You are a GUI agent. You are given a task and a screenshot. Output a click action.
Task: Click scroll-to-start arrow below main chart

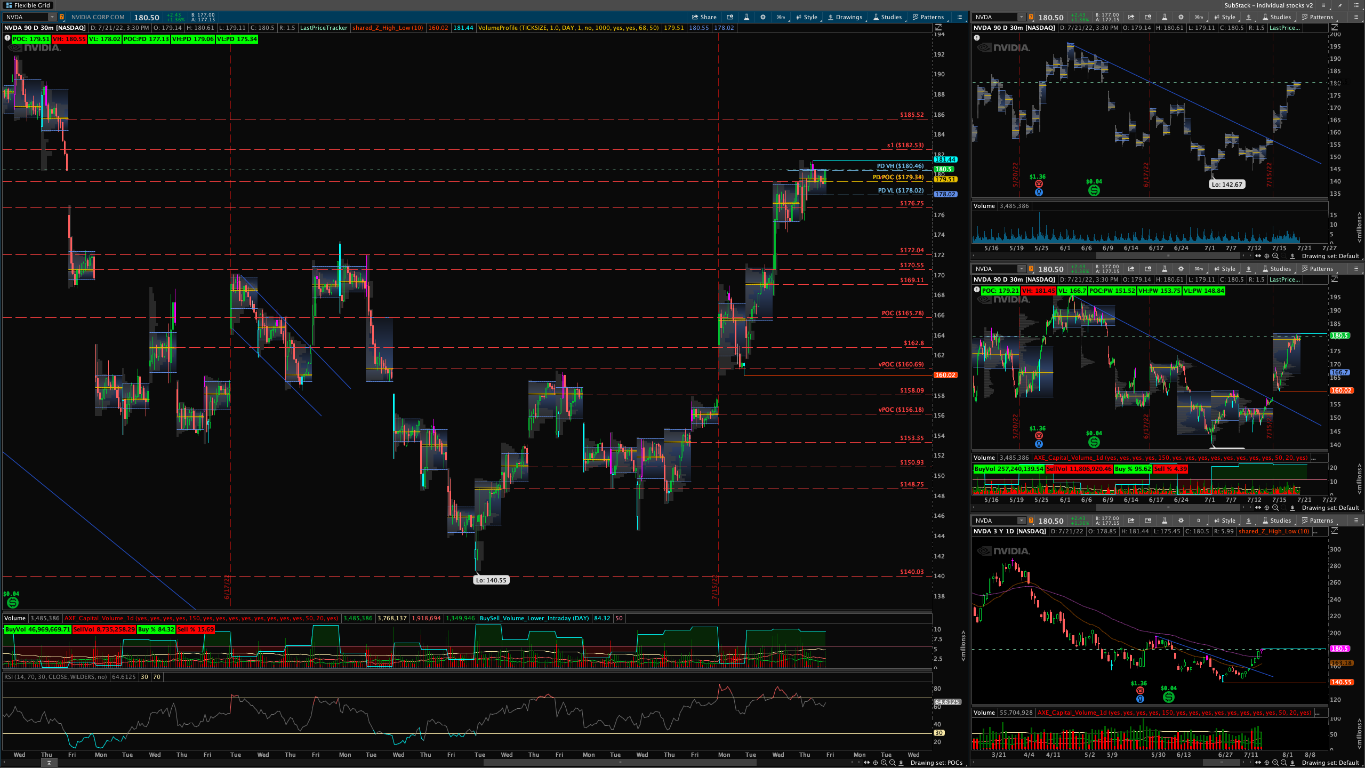coord(49,763)
